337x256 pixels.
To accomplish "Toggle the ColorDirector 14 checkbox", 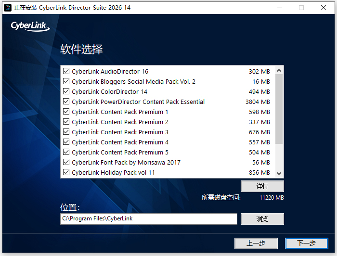I will 66,91.
